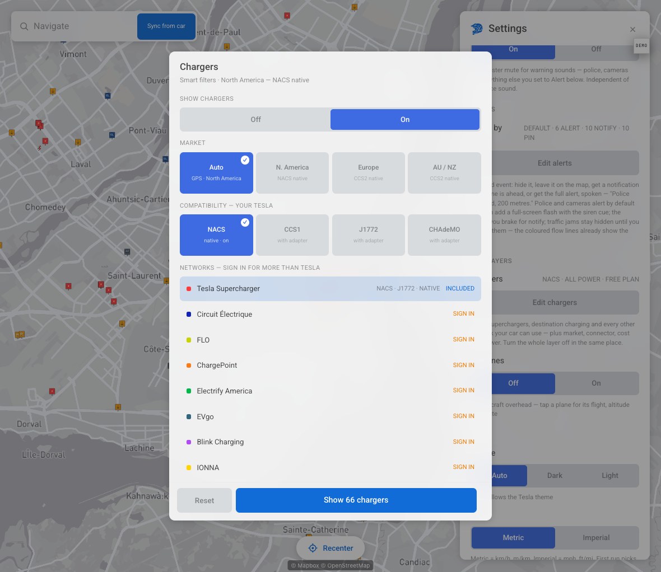Switch planes layer Off in Settings
Image resolution: width=661 pixels, height=572 pixels.
pos(523,383)
